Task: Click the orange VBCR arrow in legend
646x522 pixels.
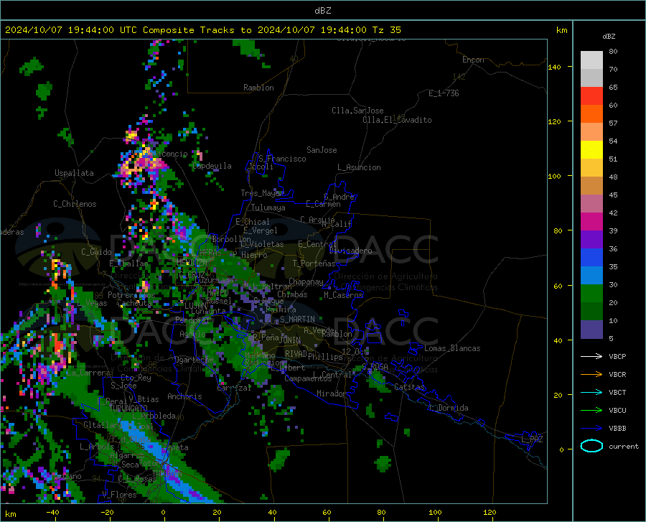Action: 591,375
